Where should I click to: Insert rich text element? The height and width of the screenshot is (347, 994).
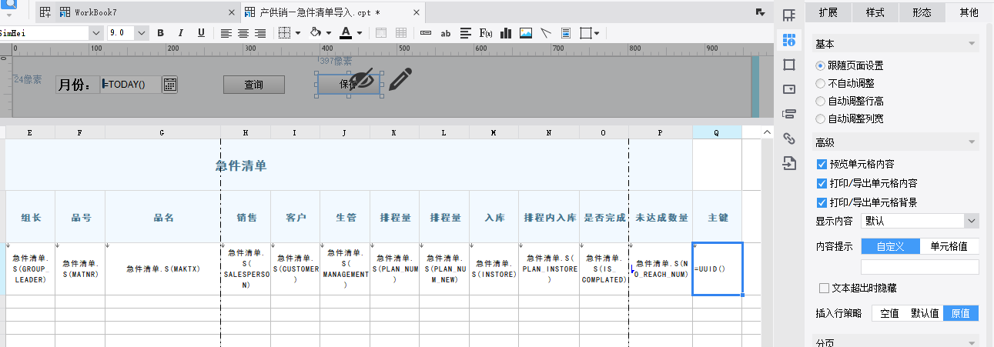[466, 33]
